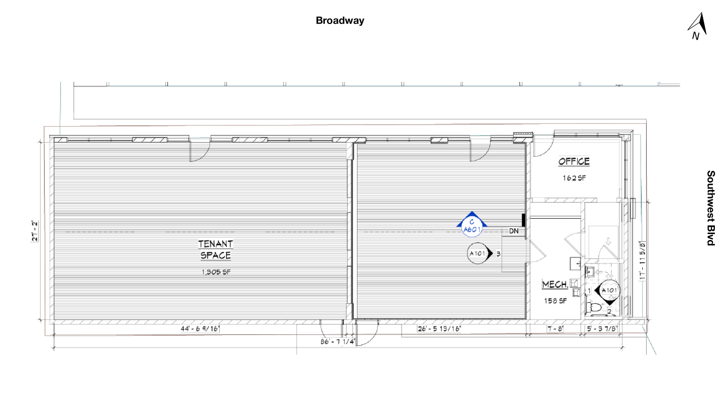Click the restroom sink fixture symbol
The image size is (723, 406).
click(590, 272)
